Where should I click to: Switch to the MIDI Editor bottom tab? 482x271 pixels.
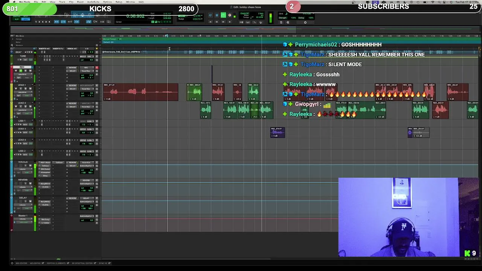pos(21,263)
